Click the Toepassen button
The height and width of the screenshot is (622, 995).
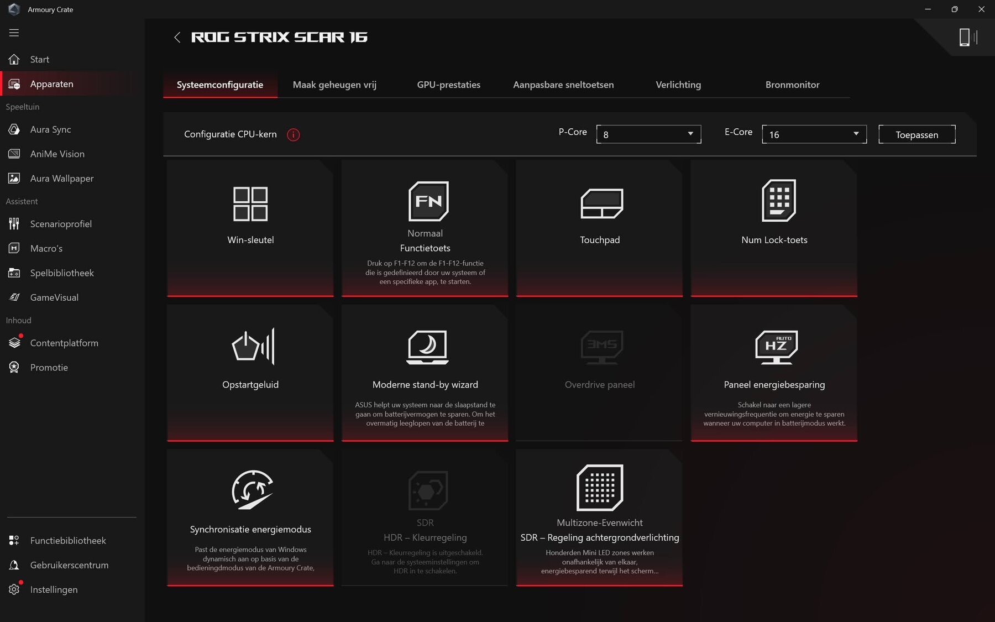coord(917,134)
